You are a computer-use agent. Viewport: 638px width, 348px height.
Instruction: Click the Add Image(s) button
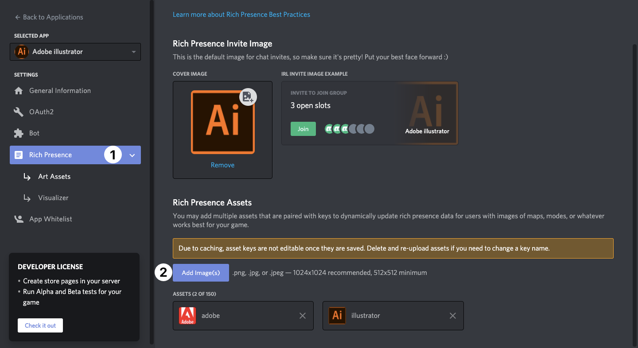tap(201, 273)
